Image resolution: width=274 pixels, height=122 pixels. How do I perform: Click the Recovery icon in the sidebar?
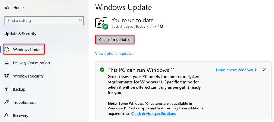pyautogui.click(x=7, y=116)
